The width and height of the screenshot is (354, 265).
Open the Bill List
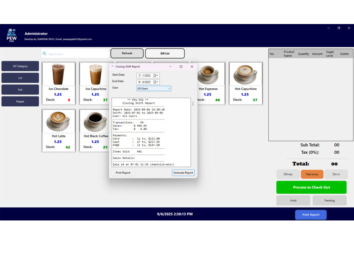[165, 53]
